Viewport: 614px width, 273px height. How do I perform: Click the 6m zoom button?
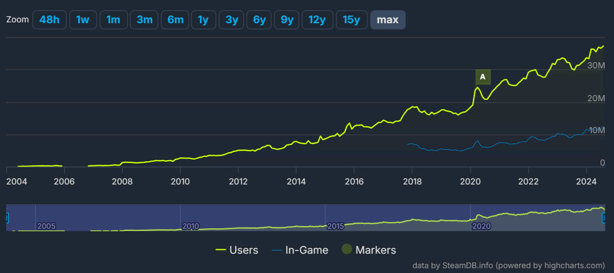175,20
